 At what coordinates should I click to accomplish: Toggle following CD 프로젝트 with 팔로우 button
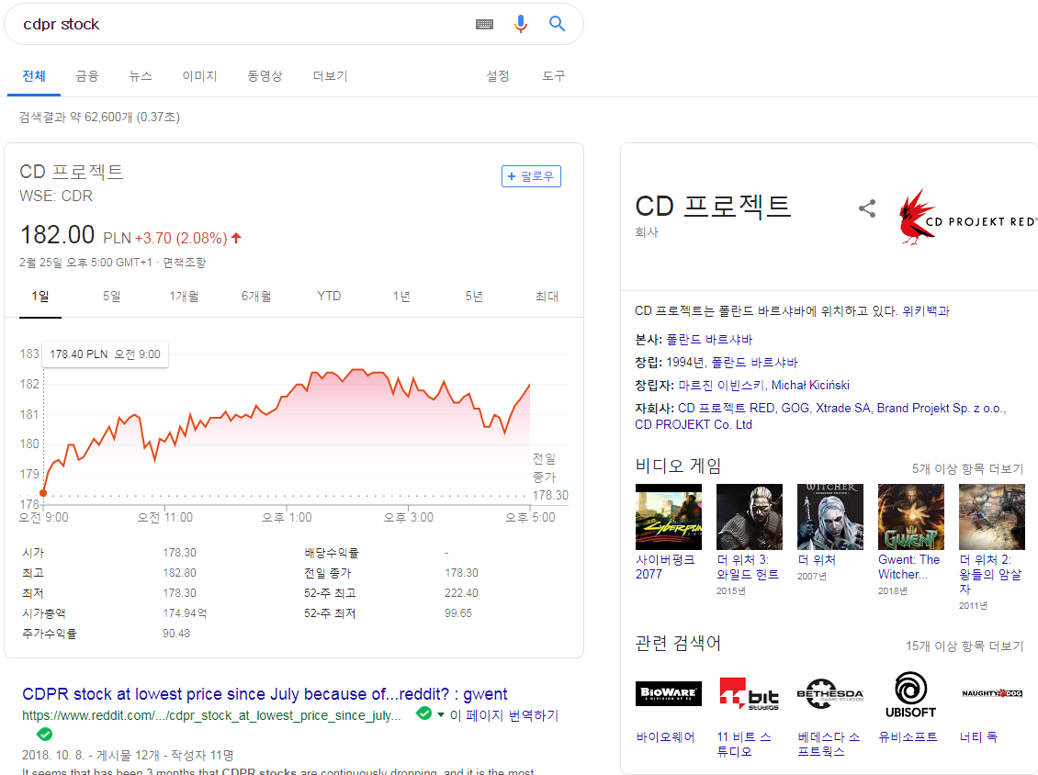531,176
